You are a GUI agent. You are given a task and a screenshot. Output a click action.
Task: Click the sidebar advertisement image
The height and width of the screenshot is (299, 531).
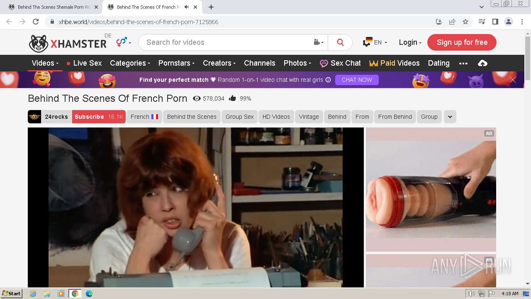tap(431, 189)
